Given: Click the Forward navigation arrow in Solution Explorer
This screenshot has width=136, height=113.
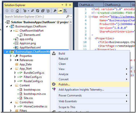Looking at the screenshot, I should point(12,11).
